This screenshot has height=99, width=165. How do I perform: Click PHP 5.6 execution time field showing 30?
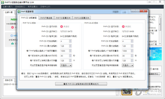pos(127,56)
